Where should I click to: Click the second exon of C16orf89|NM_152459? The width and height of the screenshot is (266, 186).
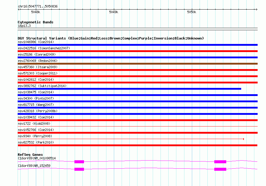(220, 169)
